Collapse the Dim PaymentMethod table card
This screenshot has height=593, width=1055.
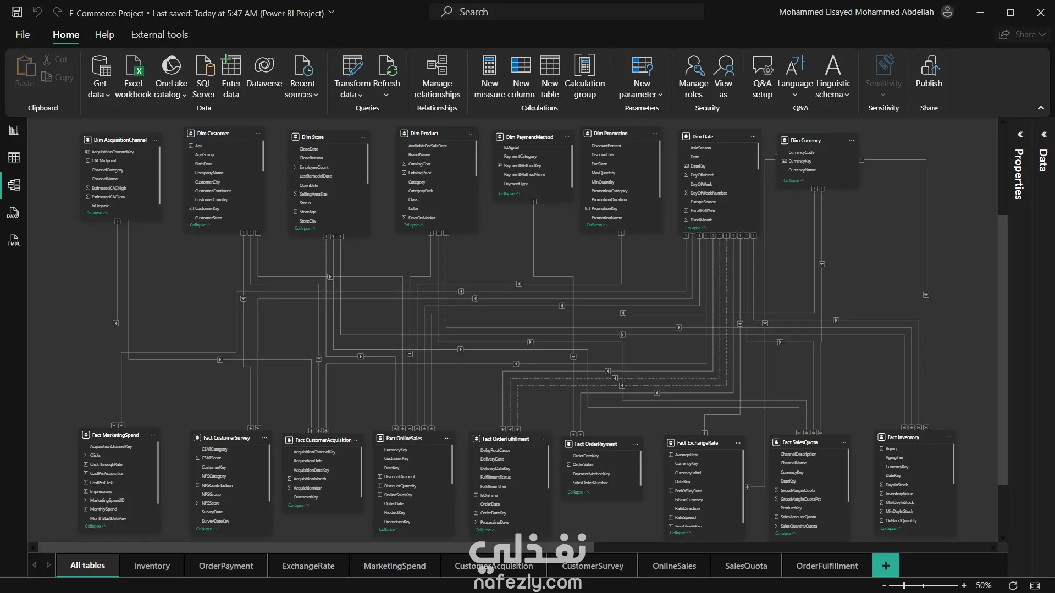point(509,194)
